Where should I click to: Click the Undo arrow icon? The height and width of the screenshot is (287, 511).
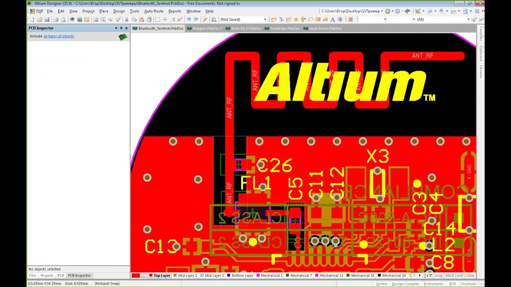tap(188, 19)
